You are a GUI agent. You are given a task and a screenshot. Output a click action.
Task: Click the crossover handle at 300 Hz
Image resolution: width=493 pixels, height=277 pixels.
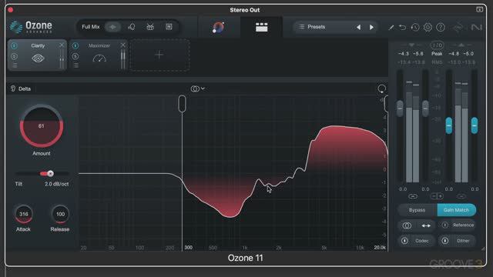click(182, 104)
